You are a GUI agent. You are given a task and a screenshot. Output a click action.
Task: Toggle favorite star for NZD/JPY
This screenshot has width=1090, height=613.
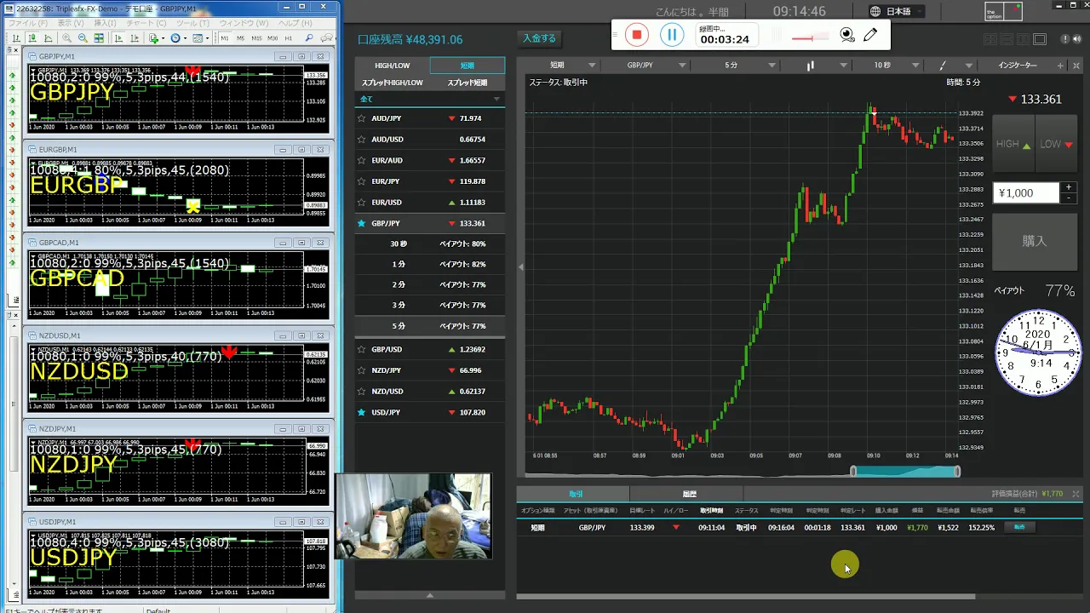pos(362,370)
